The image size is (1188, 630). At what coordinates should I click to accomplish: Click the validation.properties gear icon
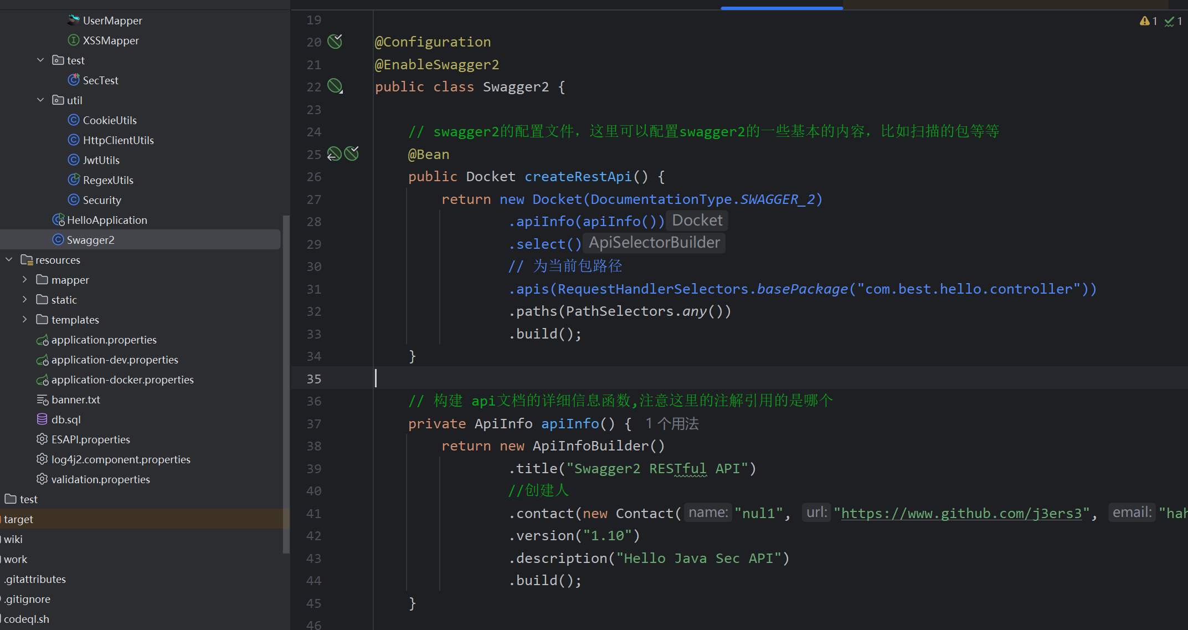[x=42, y=479]
